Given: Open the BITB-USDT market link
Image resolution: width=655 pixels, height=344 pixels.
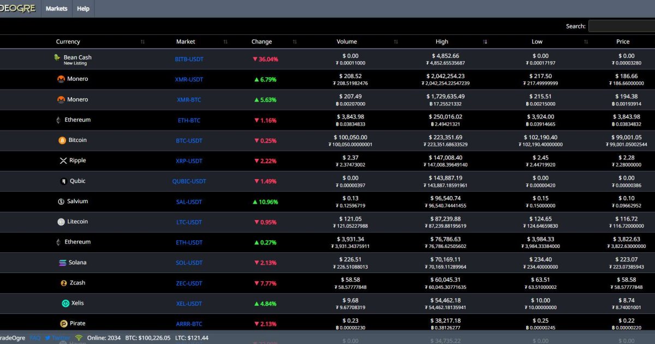Looking at the screenshot, I should (189, 59).
